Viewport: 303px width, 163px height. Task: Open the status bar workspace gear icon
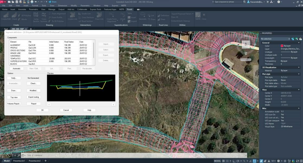(x=279, y=161)
